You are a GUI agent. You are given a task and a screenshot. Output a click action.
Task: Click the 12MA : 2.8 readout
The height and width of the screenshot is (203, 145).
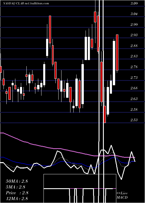coord(17,199)
